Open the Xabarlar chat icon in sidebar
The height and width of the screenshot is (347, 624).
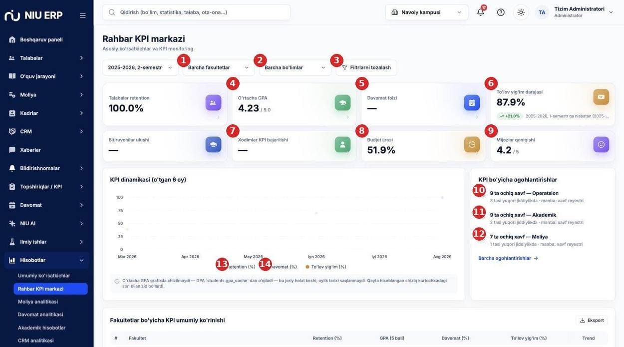[x=12, y=150]
